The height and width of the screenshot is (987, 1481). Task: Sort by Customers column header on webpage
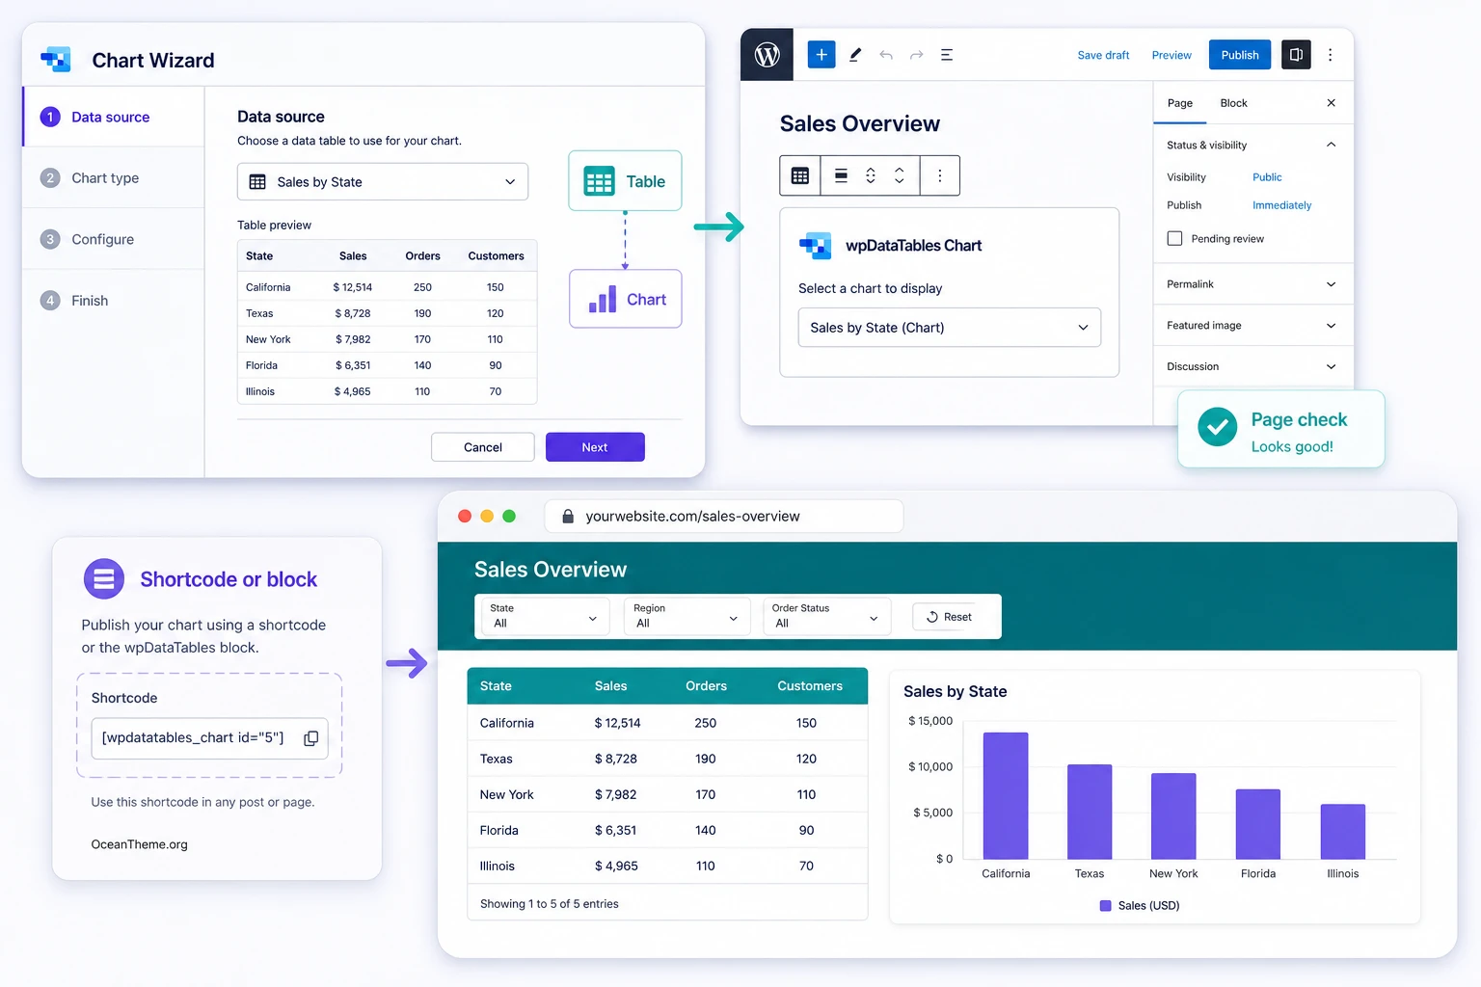click(x=810, y=686)
